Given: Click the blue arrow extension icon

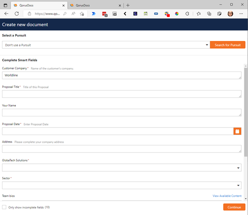Looking at the screenshot, I should click(x=94, y=14).
